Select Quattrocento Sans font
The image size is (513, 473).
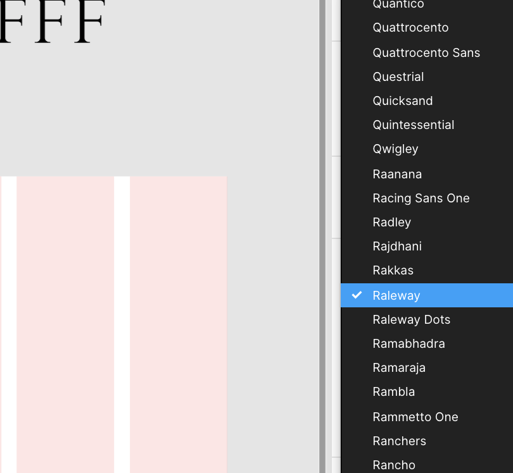tap(426, 52)
